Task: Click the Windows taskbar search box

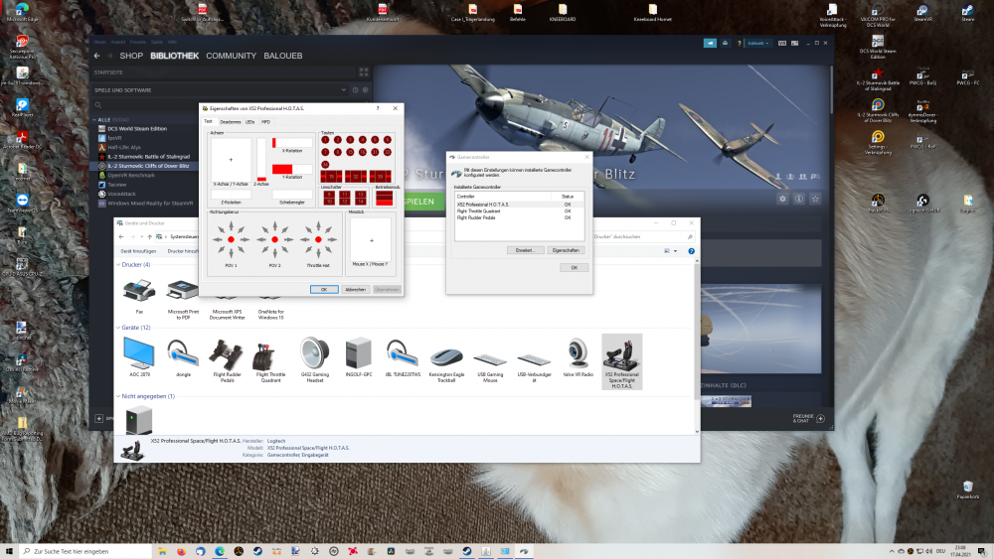Action: click(x=80, y=550)
